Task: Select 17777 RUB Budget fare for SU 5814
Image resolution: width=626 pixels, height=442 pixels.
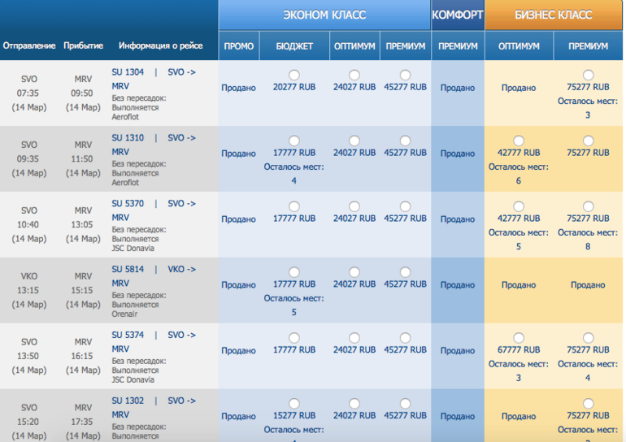Action: click(x=294, y=272)
